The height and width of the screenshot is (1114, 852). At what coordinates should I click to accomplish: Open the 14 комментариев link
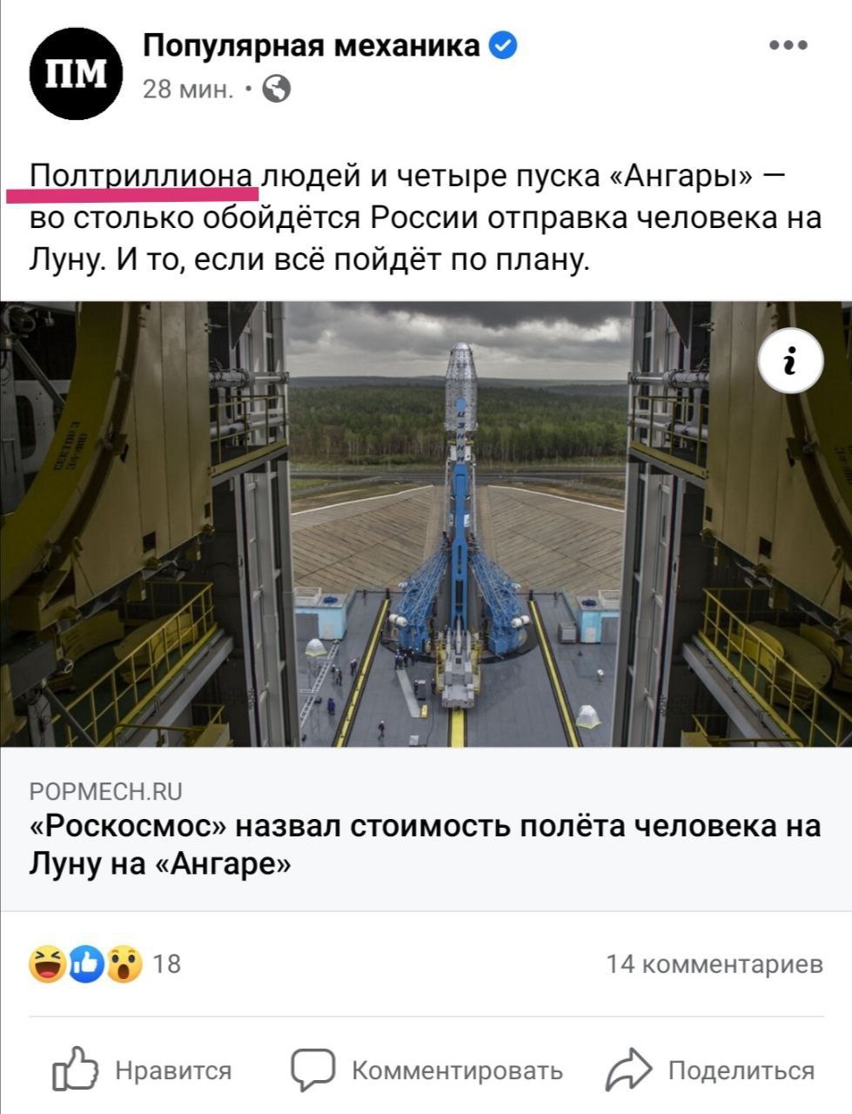click(x=714, y=964)
